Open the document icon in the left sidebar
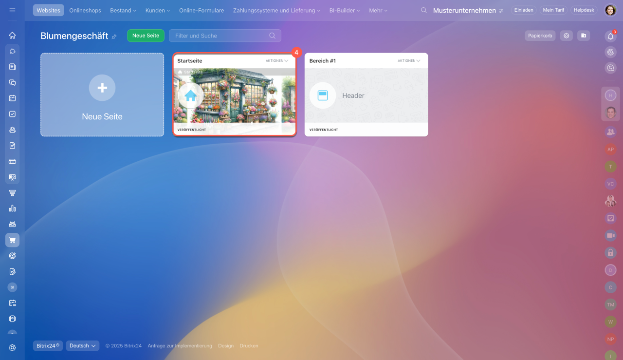623x360 pixels. pos(12,145)
